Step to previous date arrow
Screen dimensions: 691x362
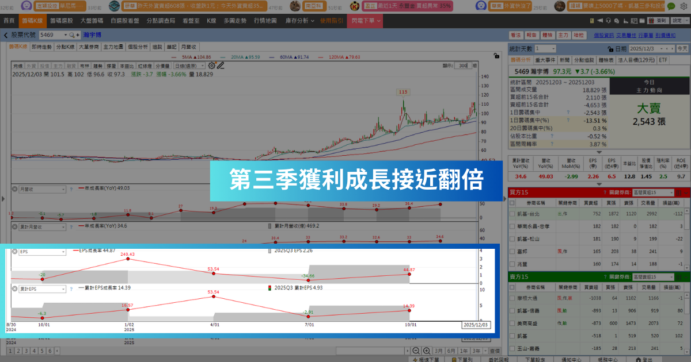pos(667,49)
